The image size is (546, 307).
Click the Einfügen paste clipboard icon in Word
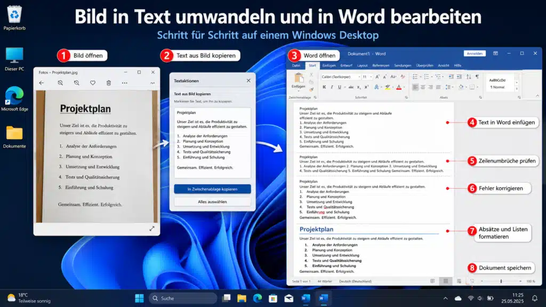point(299,78)
